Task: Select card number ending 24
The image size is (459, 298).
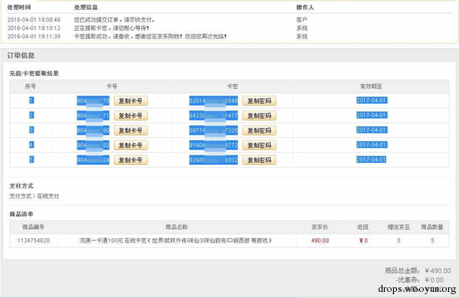Action: tap(93, 160)
